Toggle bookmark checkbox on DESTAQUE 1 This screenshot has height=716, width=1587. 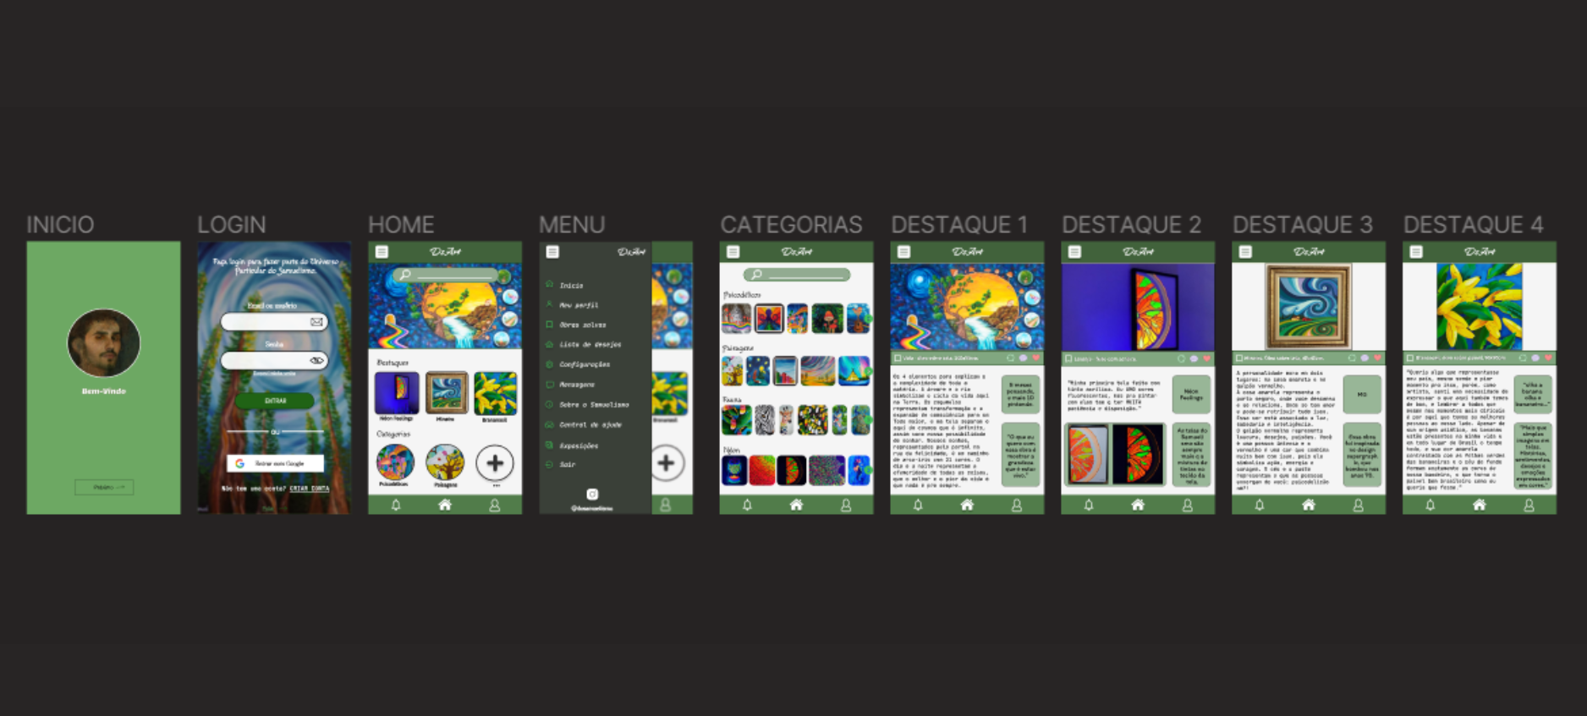(898, 358)
